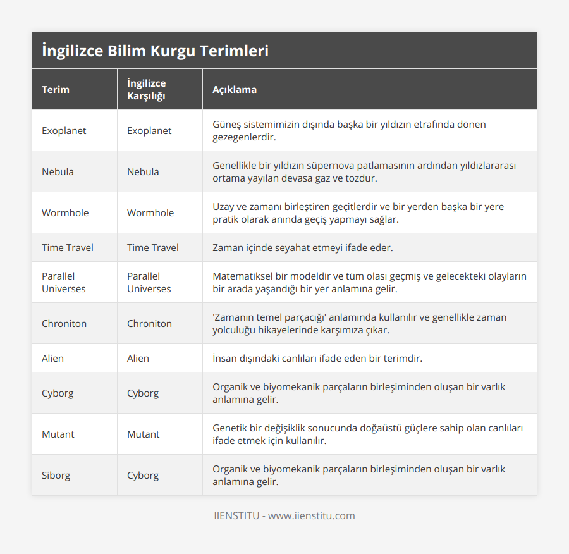Open the www.iienstitu.com footer link
569x554 pixels.
[x=311, y=515]
